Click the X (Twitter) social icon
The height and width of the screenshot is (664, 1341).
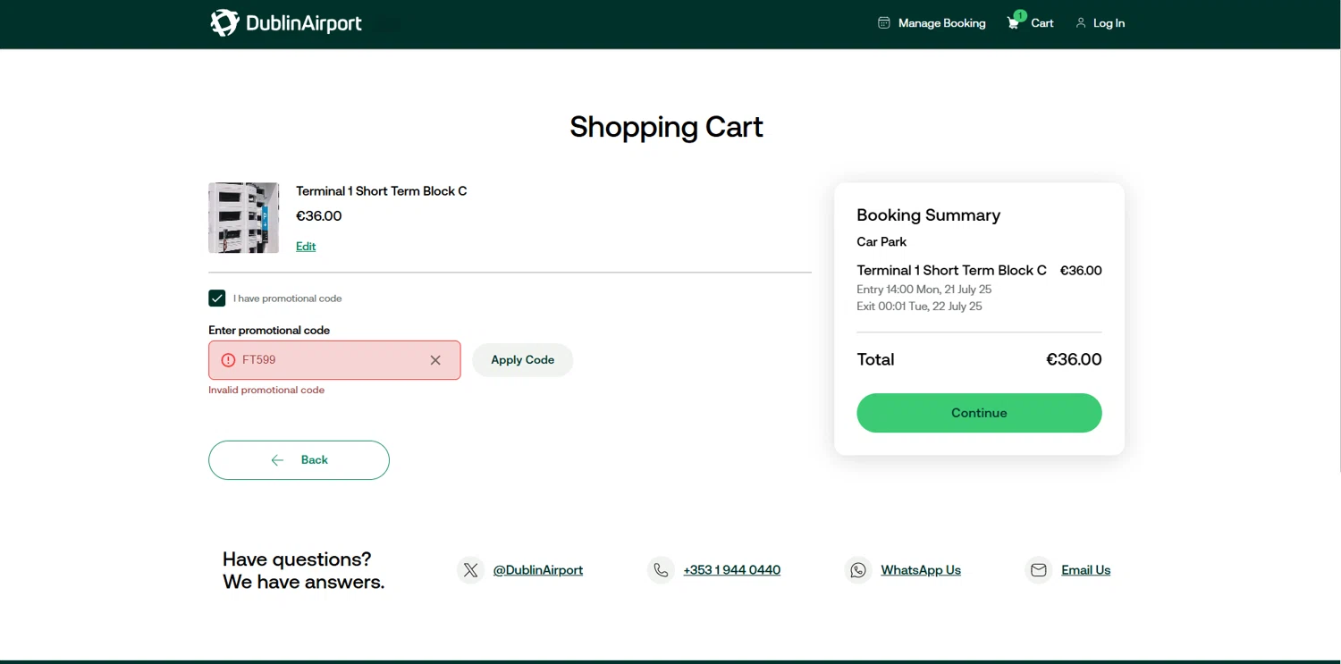click(471, 570)
